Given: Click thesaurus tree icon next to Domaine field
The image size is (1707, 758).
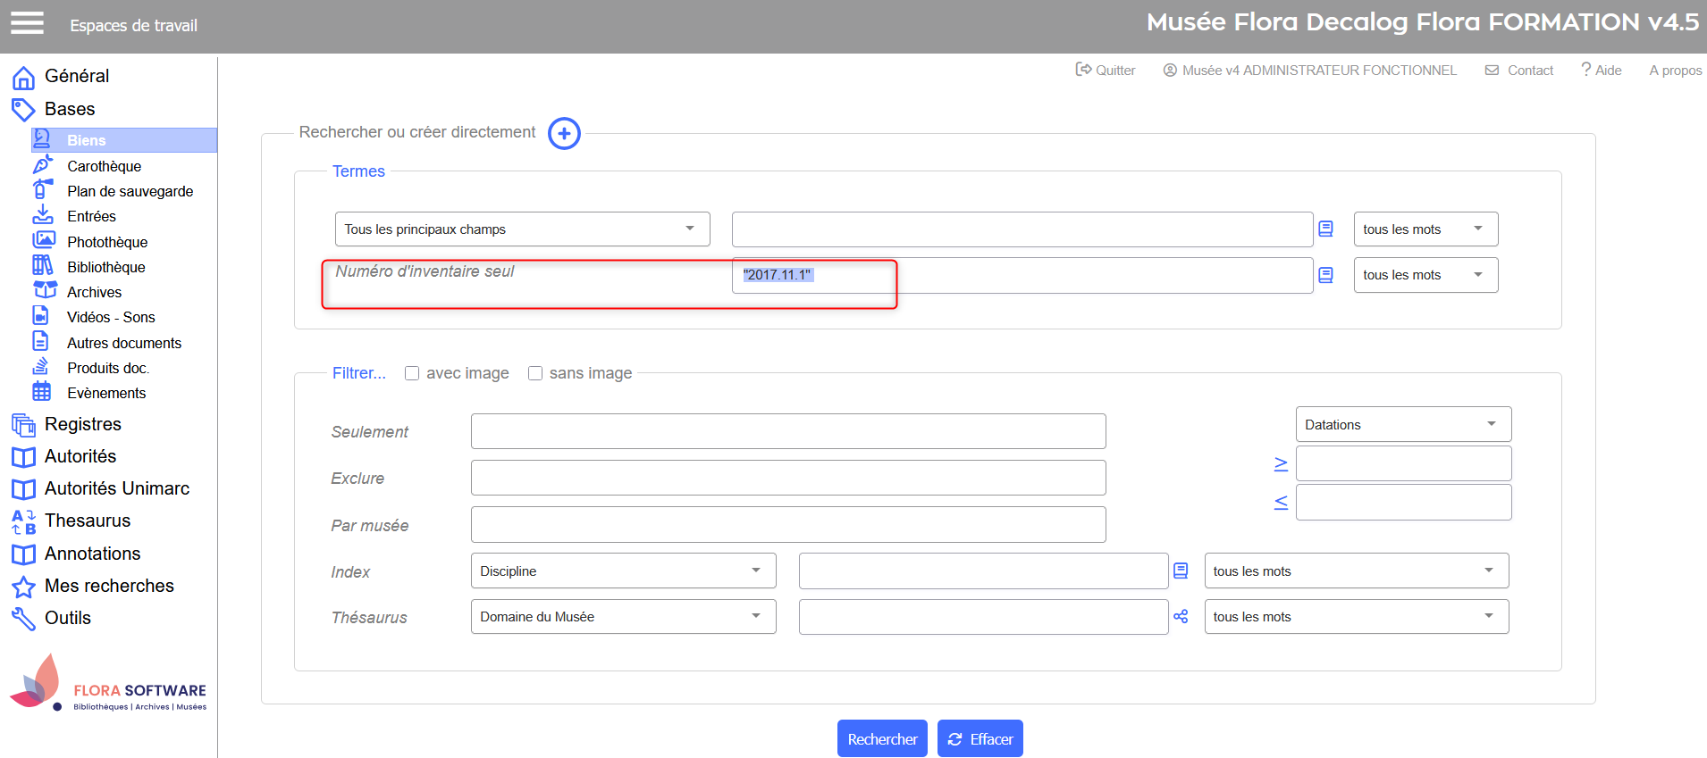Looking at the screenshot, I should [1181, 617].
